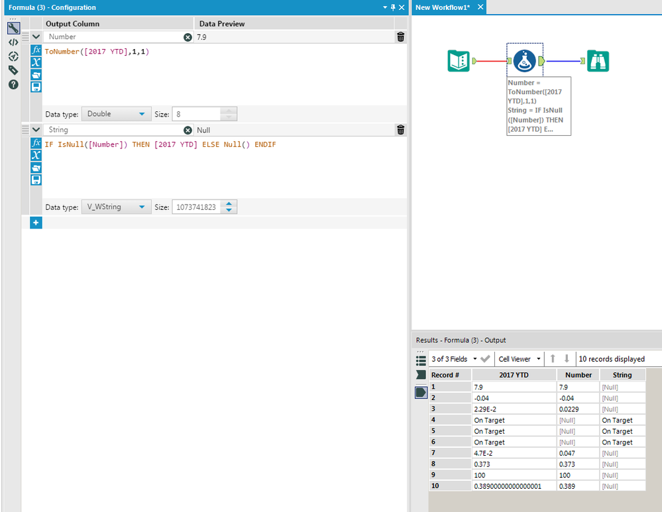Click the 2017 YTD column header
The height and width of the screenshot is (512, 662).
514,375
